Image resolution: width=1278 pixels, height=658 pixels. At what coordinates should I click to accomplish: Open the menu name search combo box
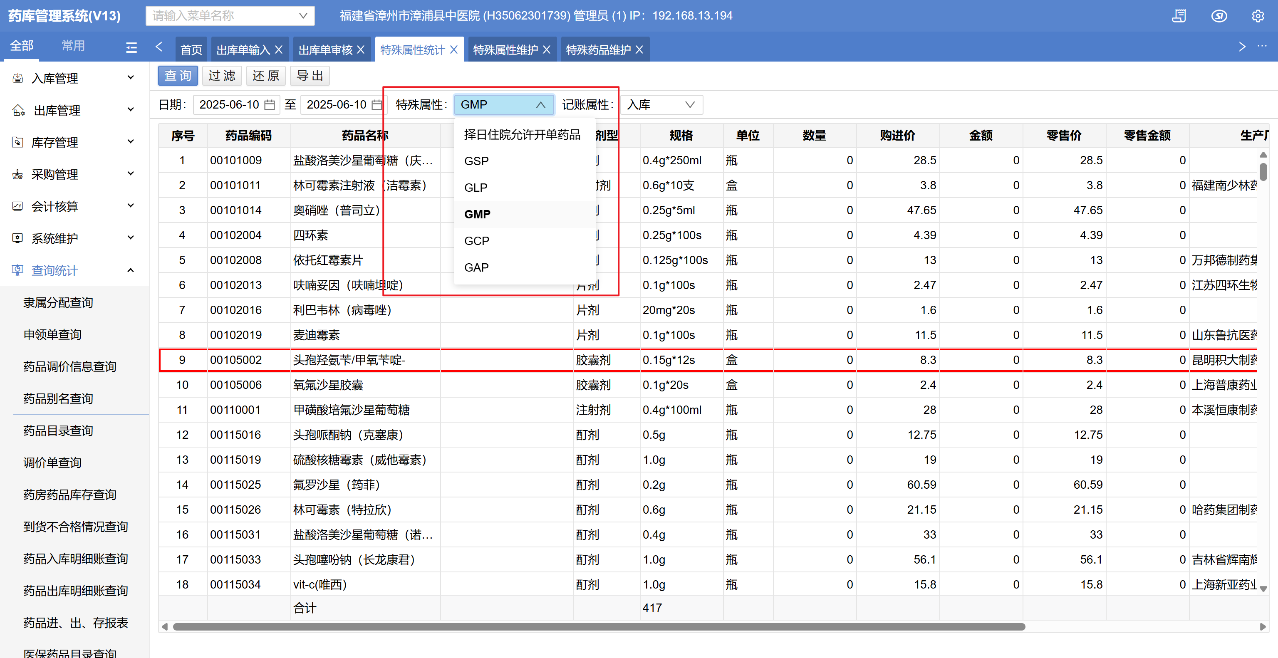pos(230,16)
